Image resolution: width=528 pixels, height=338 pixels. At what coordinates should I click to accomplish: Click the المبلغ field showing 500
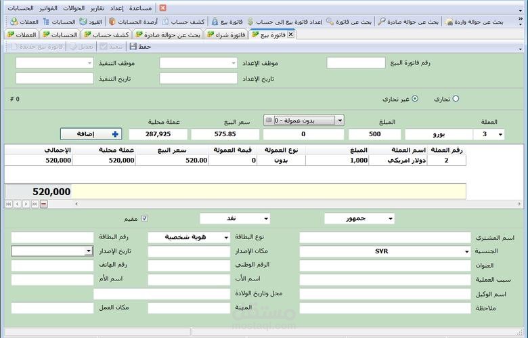pyautogui.click(x=375, y=134)
